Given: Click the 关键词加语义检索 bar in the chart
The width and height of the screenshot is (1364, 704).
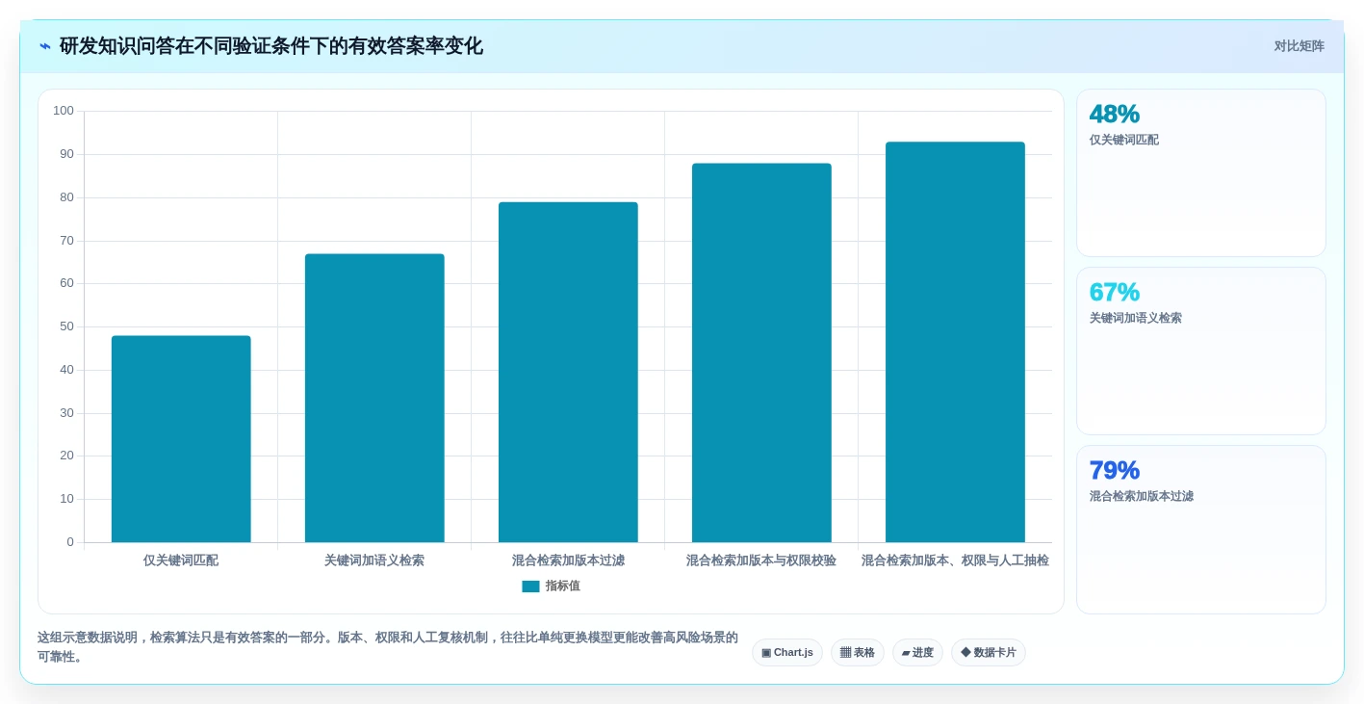Looking at the screenshot, I should point(374,398).
